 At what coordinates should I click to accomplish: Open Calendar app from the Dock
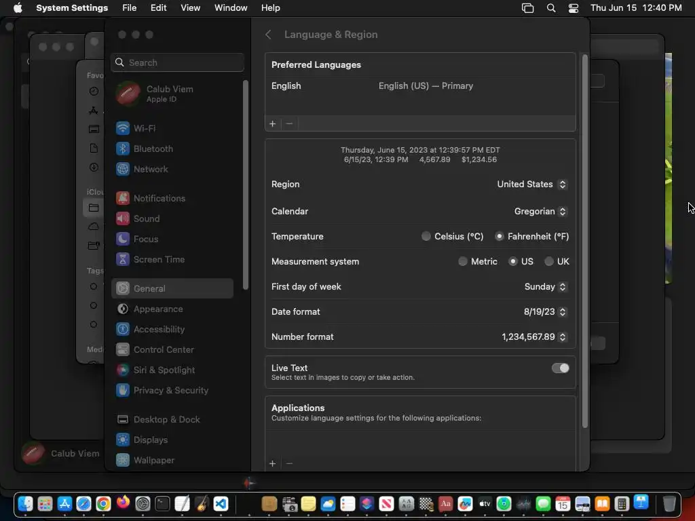563,504
